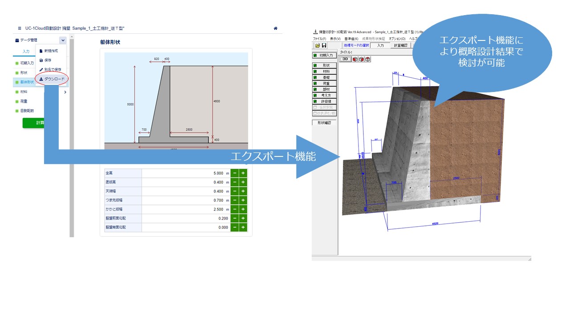This screenshot has width=570, height=320.
Task: Switch to the 入力 tab in sidebar
Action: click(x=26, y=52)
